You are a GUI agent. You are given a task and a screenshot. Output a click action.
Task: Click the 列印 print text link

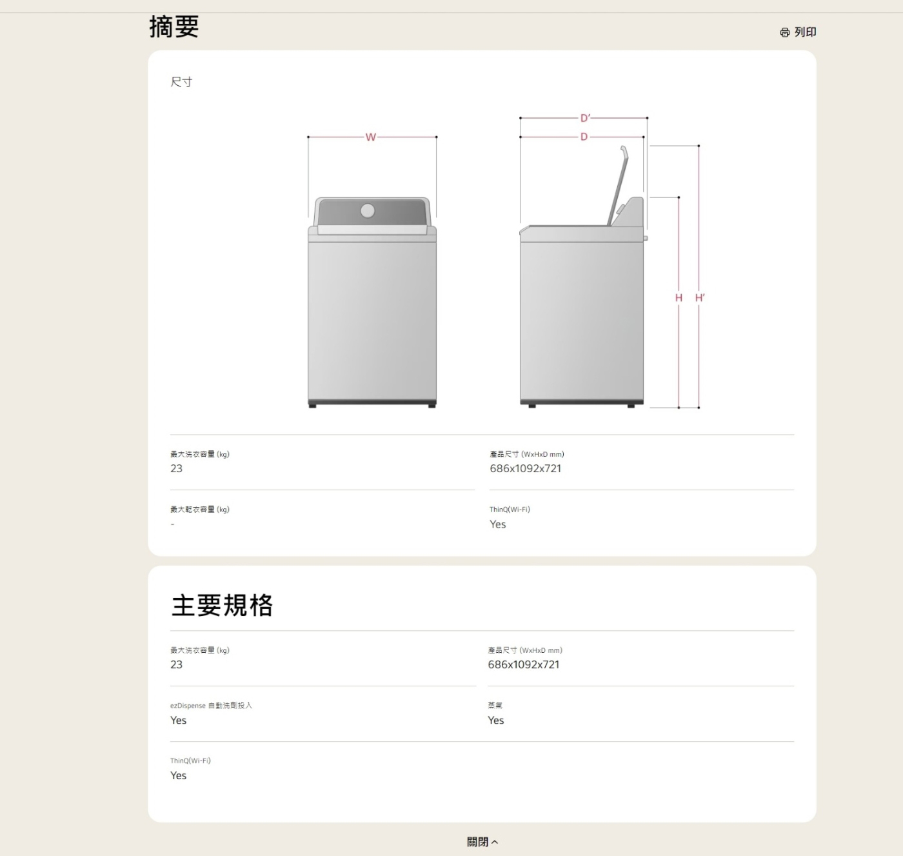[x=805, y=32]
